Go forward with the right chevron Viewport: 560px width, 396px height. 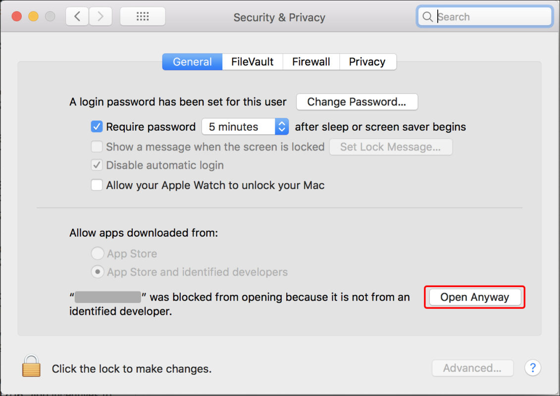point(101,17)
